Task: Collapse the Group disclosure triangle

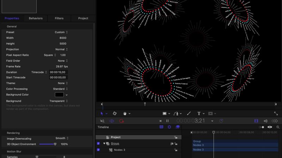Action: 104,144
